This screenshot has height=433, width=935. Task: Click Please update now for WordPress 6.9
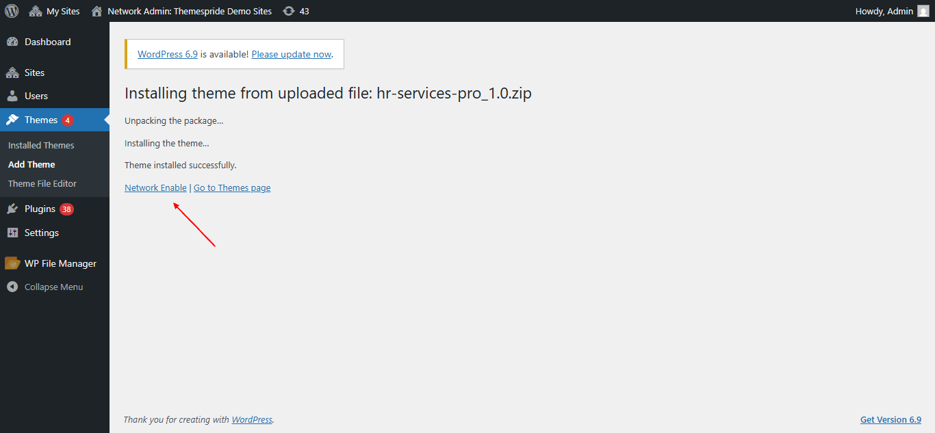coord(291,53)
